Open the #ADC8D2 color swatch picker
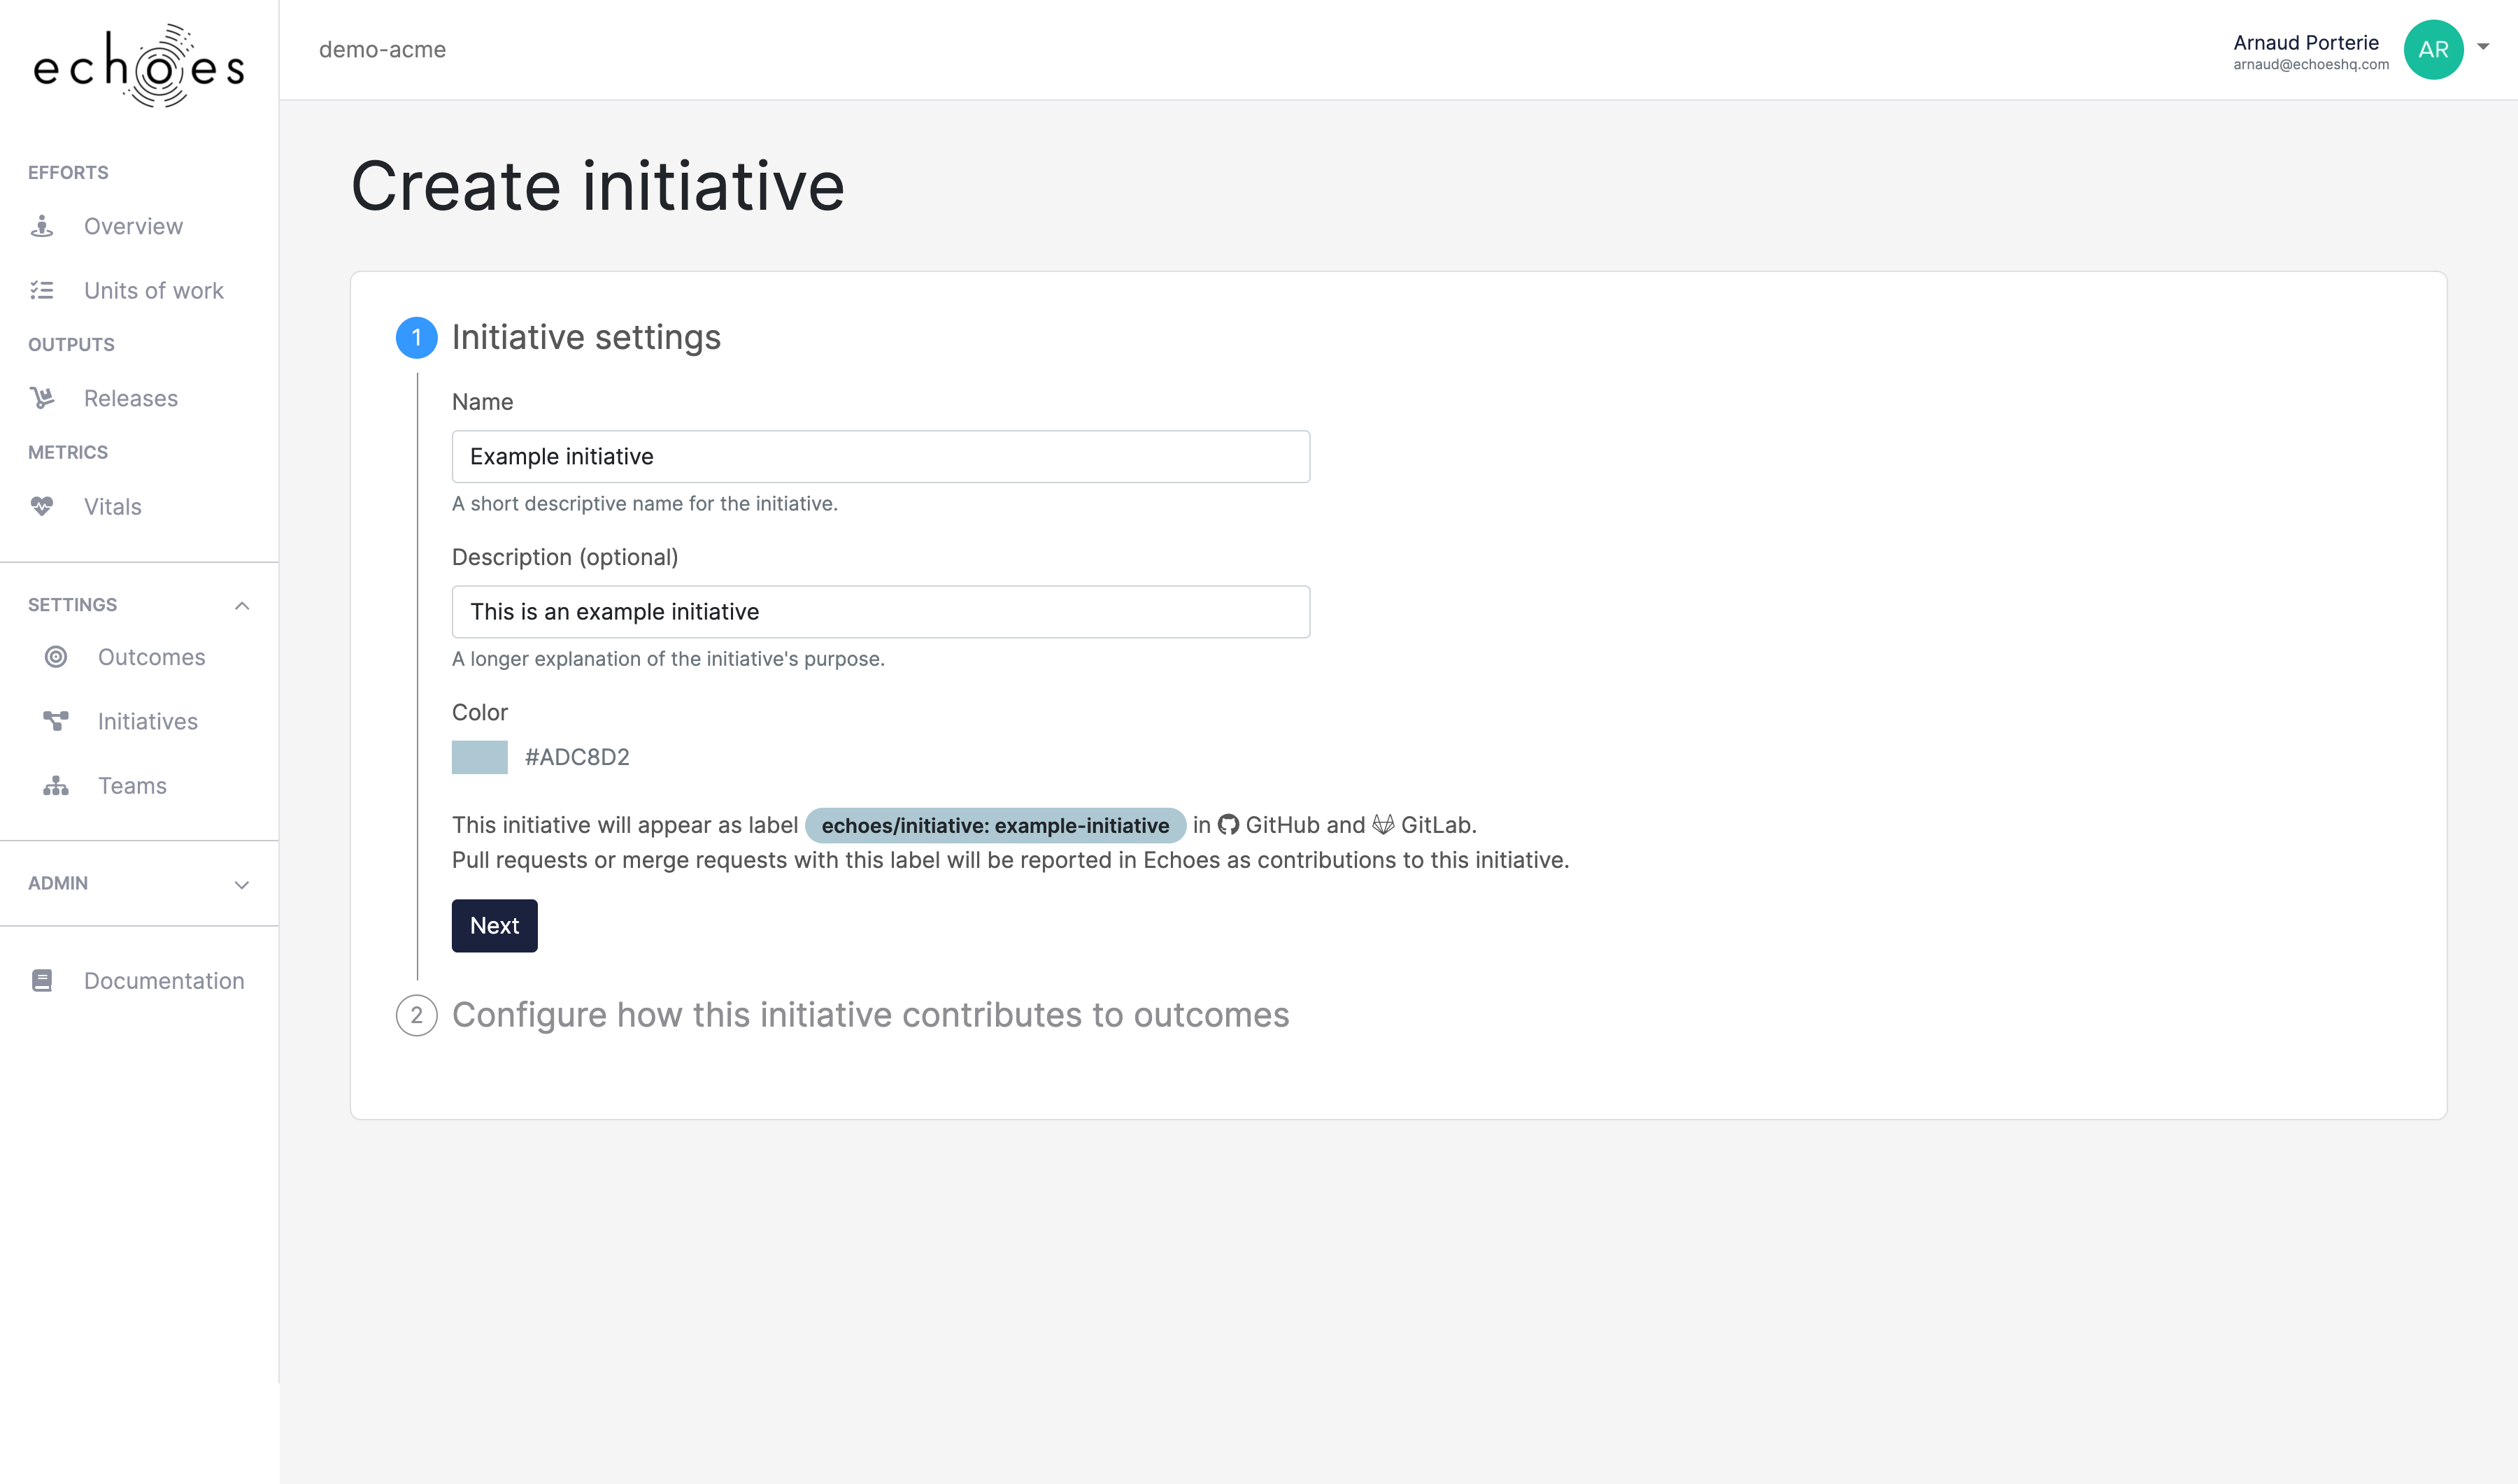The width and height of the screenshot is (2518, 1484). (x=479, y=757)
